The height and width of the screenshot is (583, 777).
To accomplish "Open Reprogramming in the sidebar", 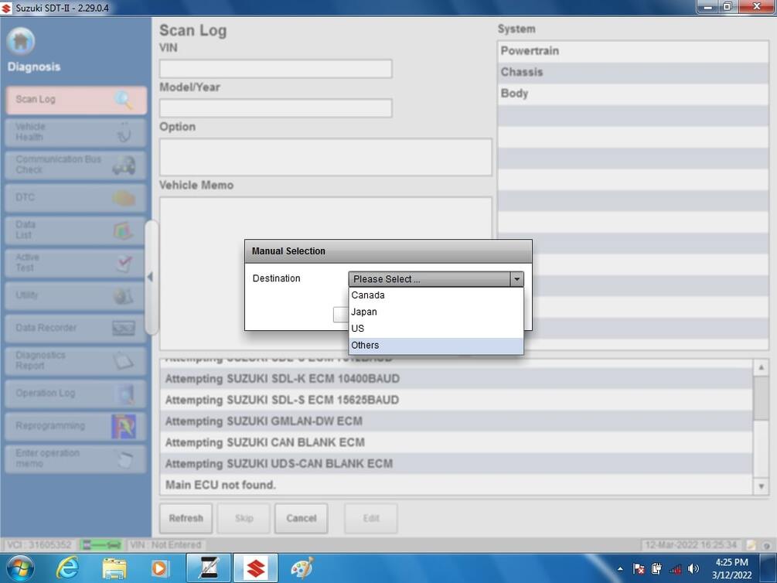I will [76, 426].
